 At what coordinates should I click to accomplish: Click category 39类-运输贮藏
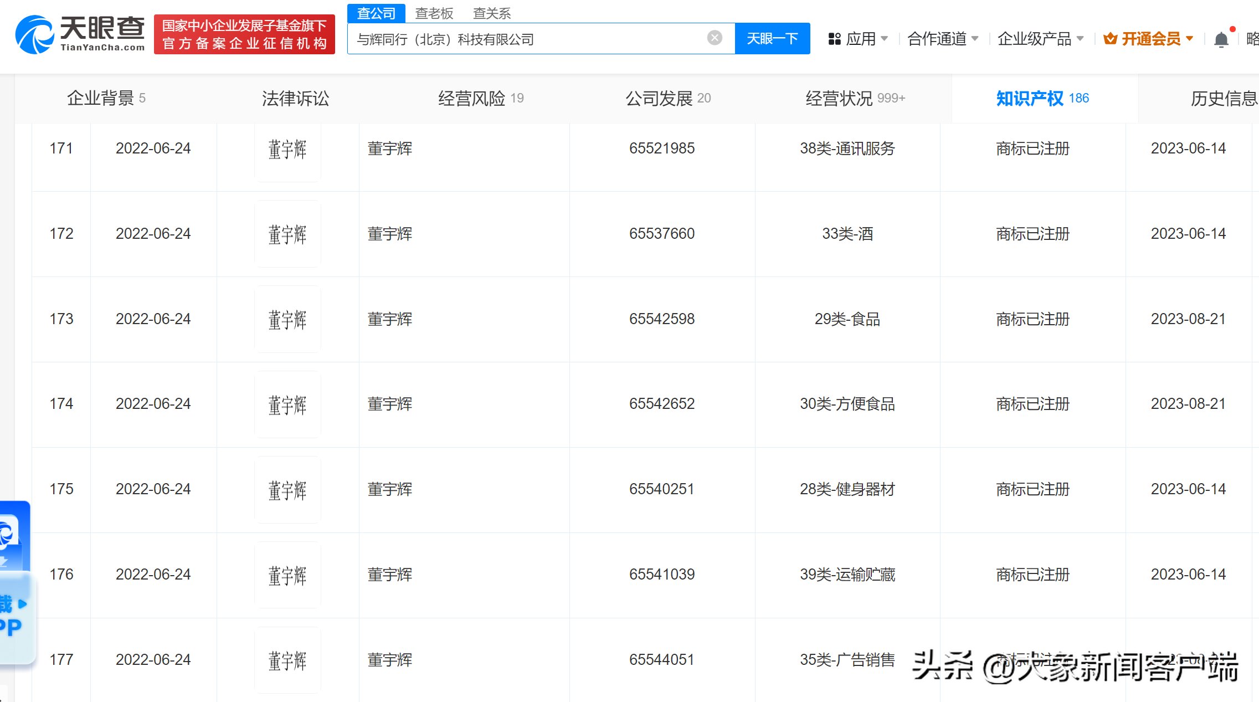click(847, 575)
